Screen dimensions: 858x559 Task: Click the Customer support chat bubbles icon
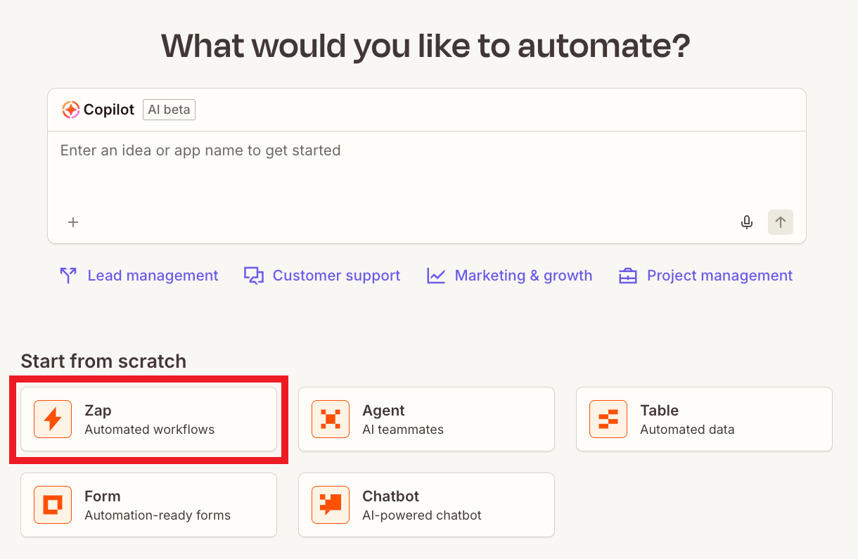click(x=254, y=276)
